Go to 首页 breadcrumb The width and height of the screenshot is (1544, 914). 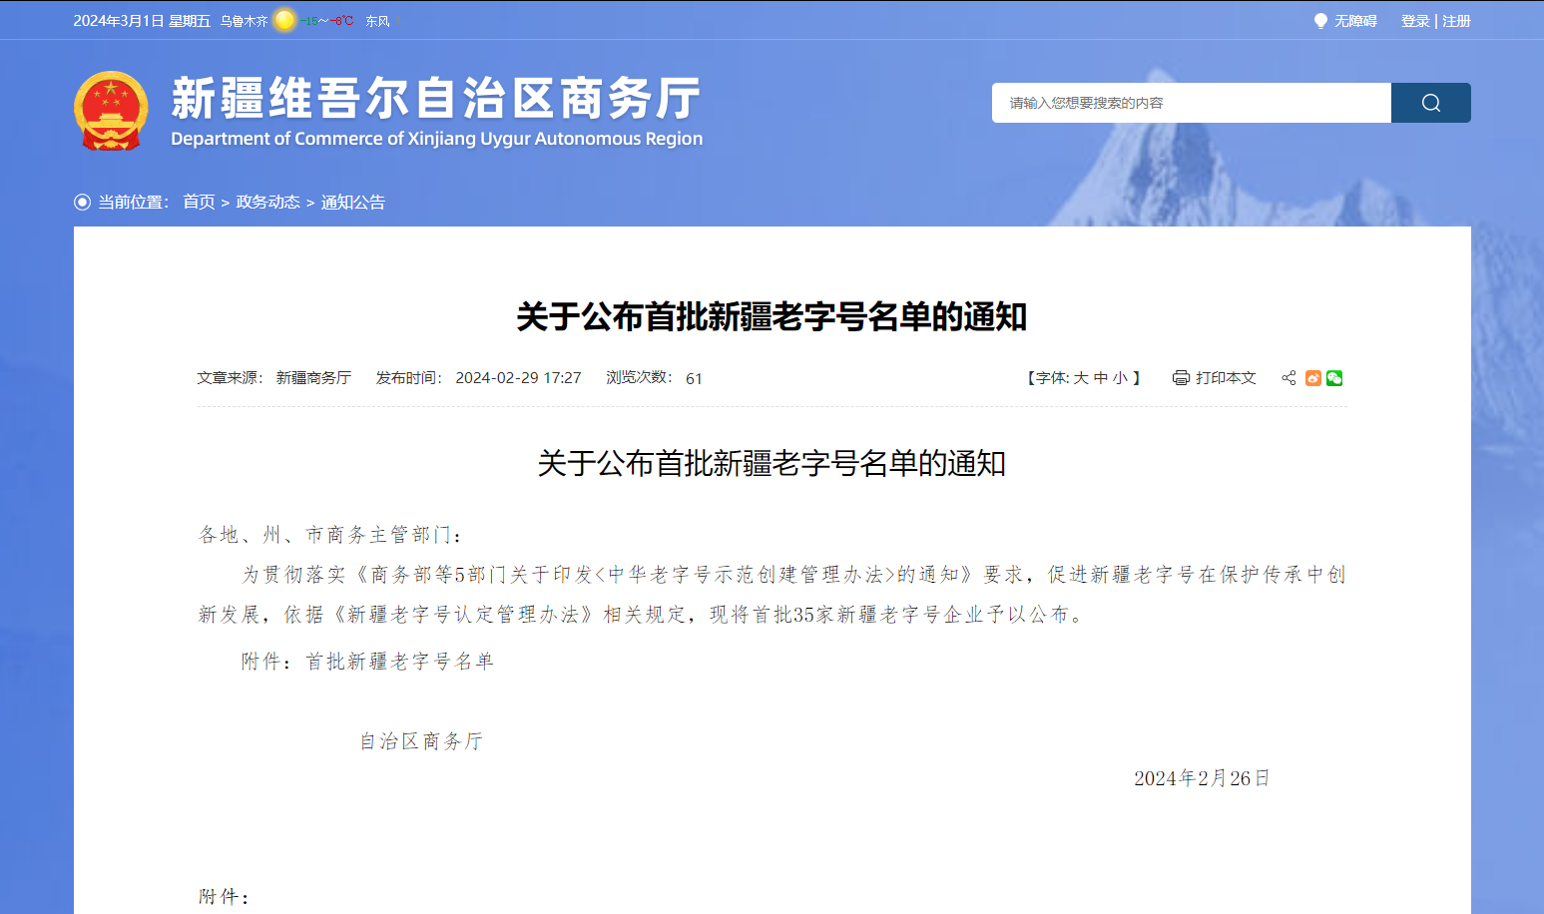pyautogui.click(x=199, y=203)
